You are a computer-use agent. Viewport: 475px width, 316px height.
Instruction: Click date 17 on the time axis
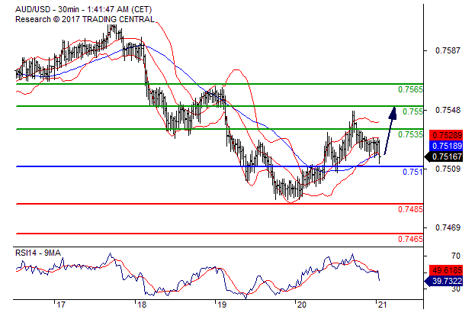pos(61,305)
